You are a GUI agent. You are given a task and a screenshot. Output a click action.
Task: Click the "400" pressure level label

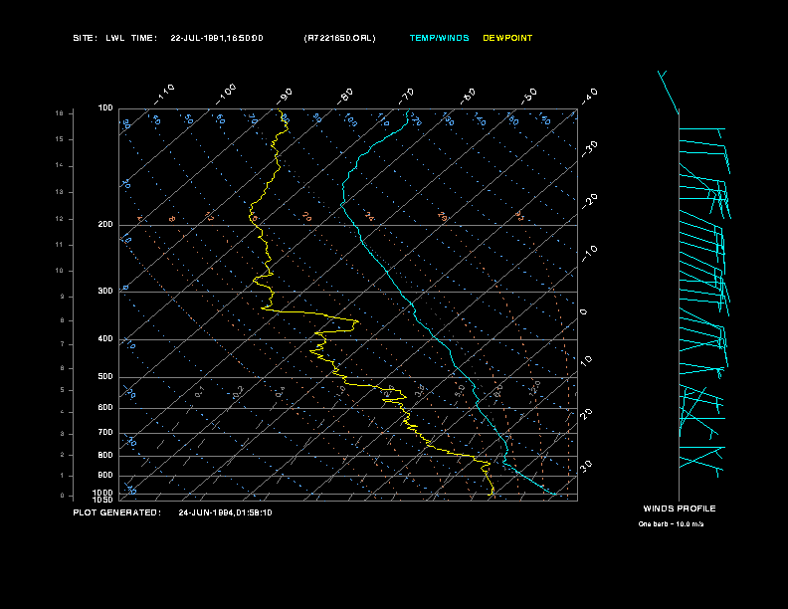click(x=105, y=338)
